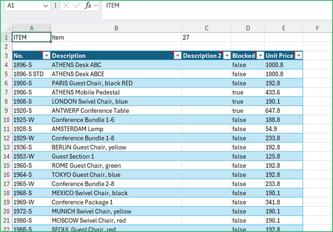Open Insert Function fx icon
333x232 pixels.
tap(88, 6)
